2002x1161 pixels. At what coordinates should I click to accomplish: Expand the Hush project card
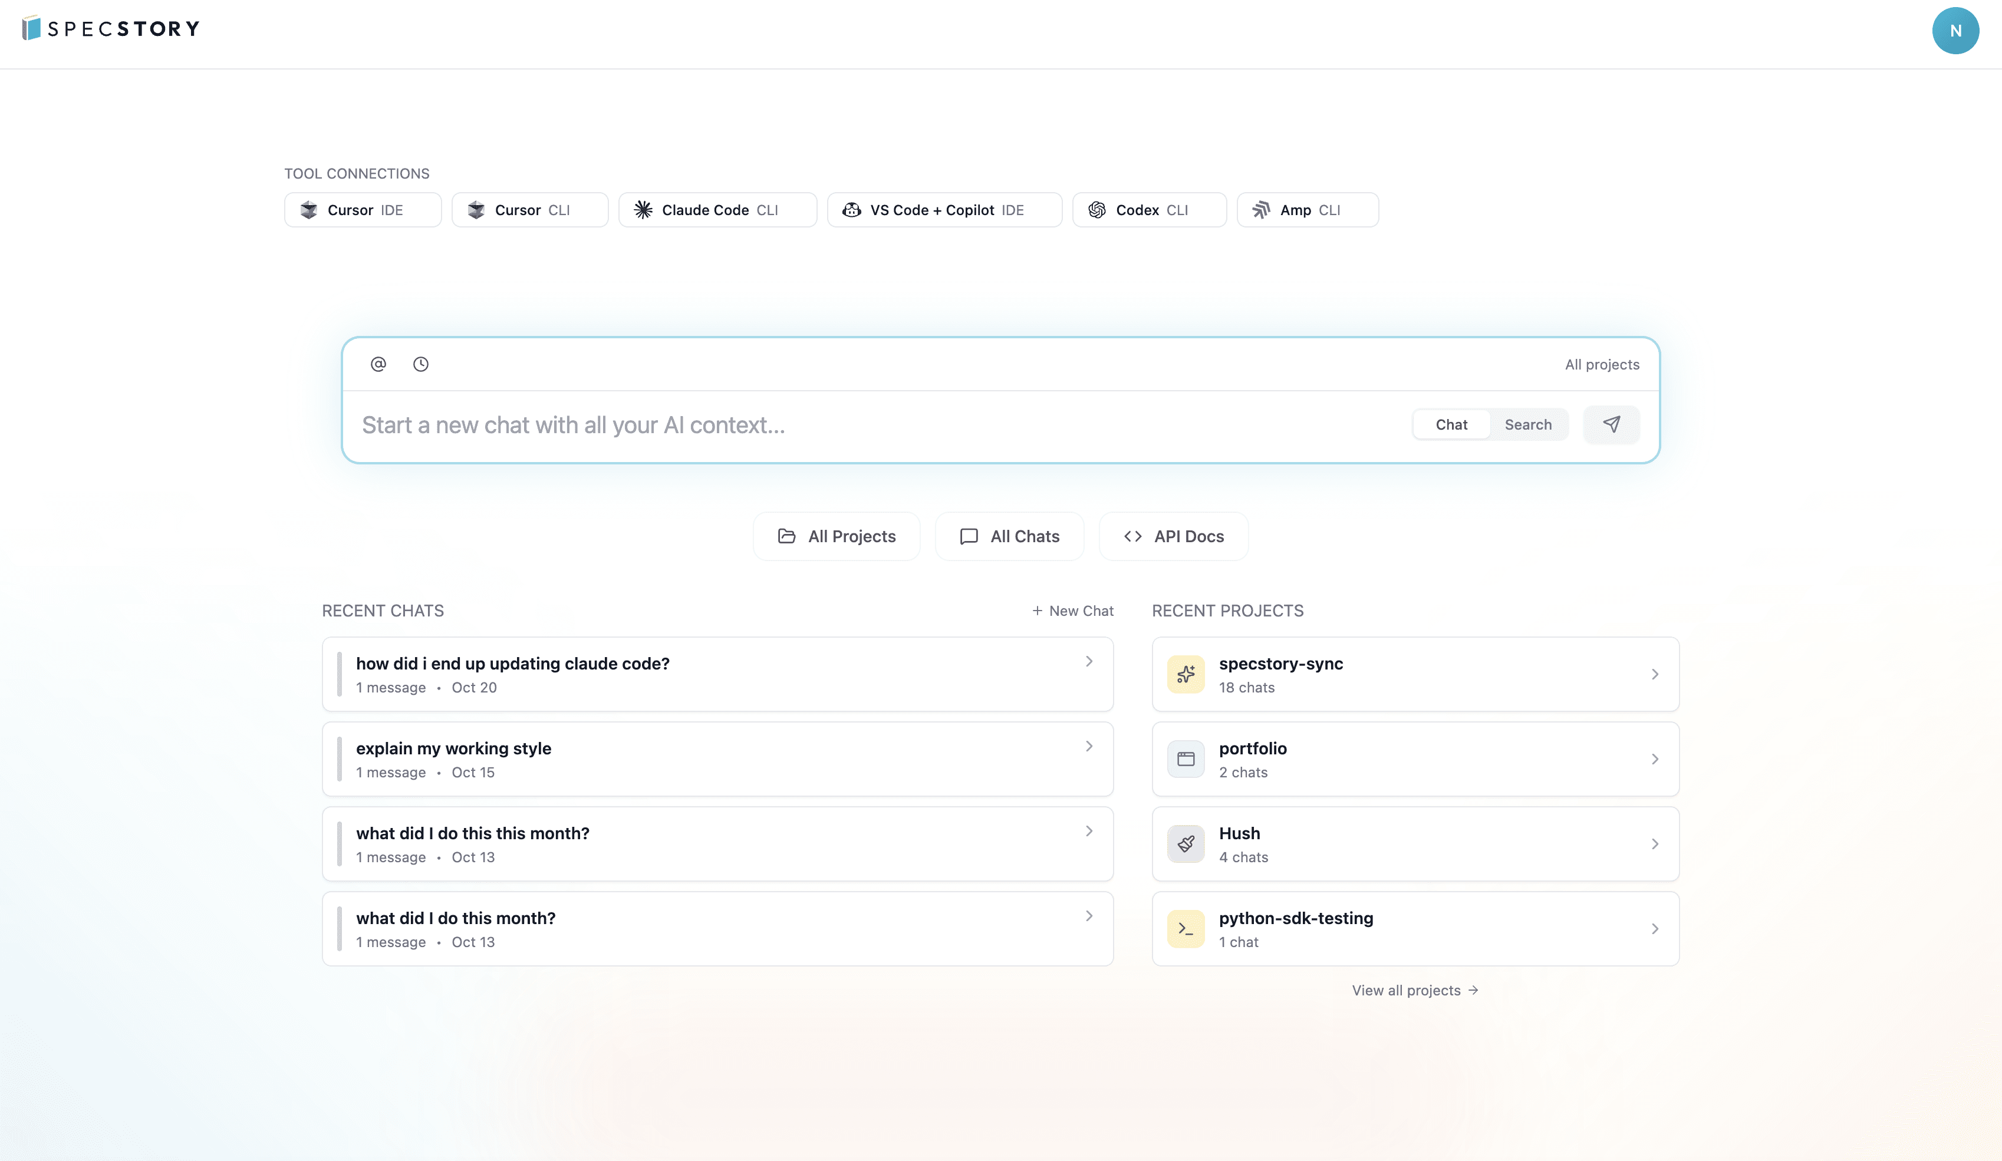1655,843
